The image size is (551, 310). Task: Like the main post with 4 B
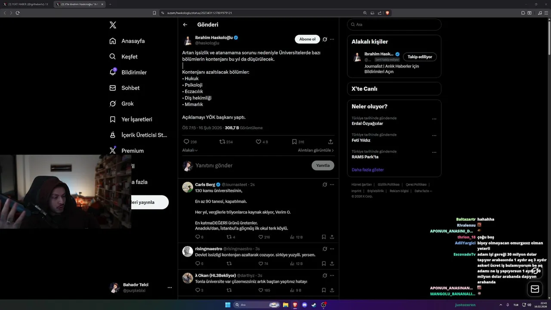click(x=258, y=142)
